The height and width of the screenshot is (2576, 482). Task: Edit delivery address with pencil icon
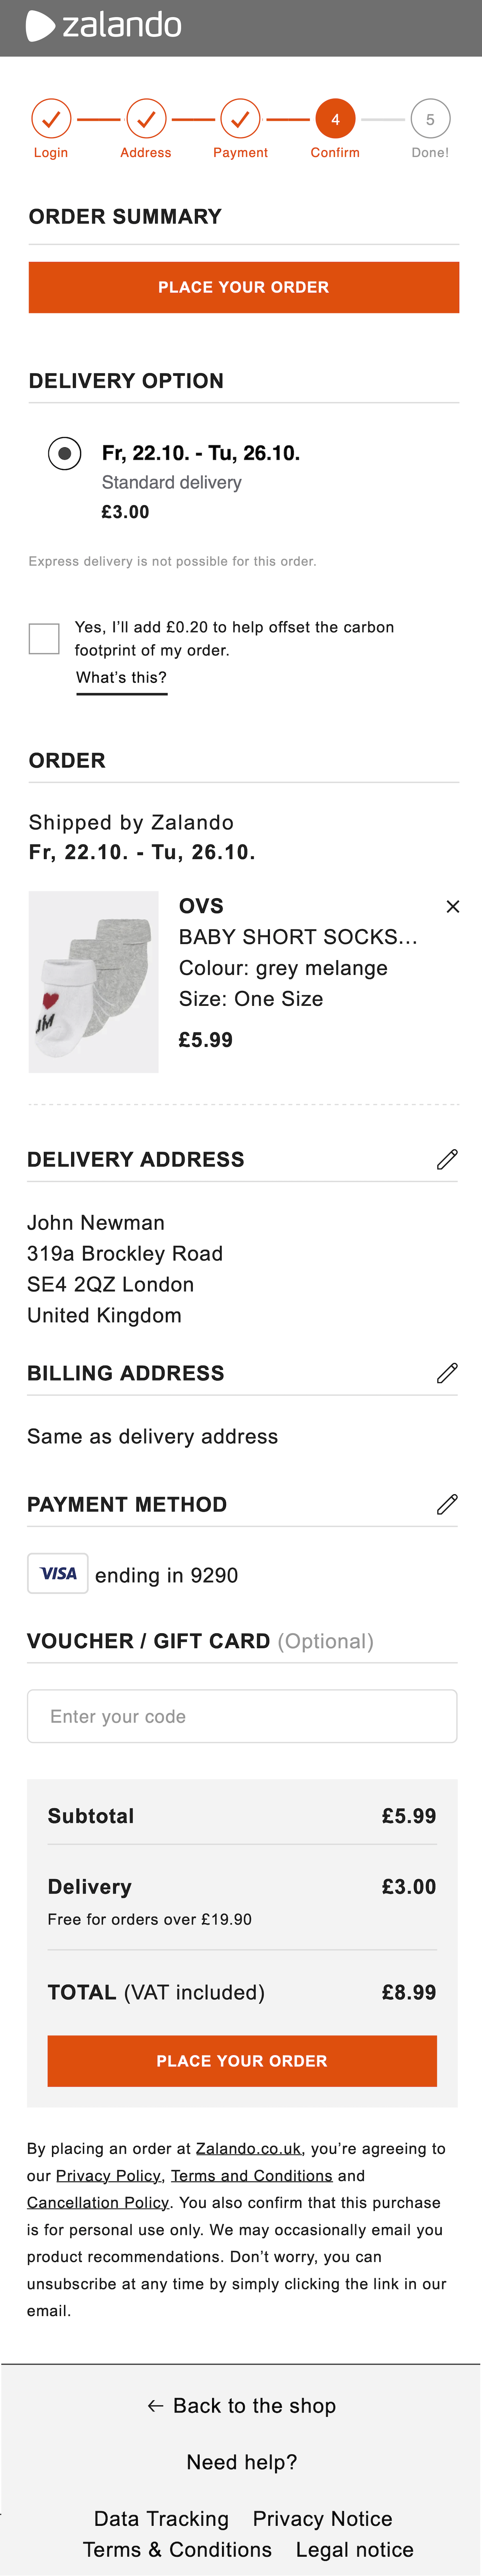[x=447, y=1159]
